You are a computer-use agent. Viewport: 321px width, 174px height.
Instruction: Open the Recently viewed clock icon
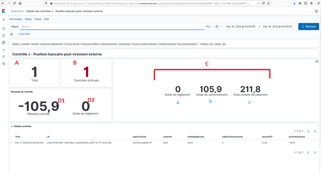click(x=4, y=20)
